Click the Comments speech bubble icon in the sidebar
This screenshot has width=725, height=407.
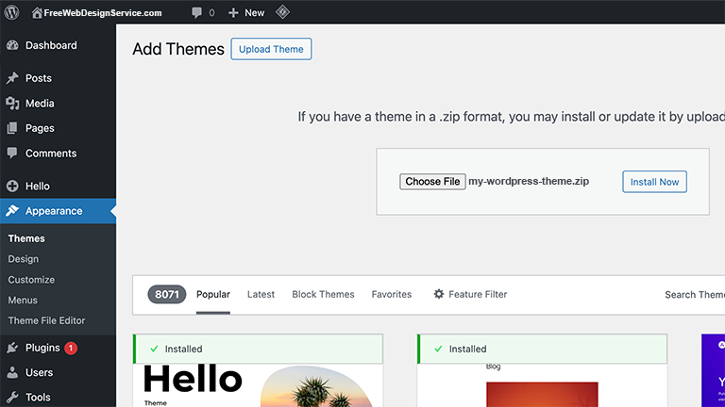12,153
